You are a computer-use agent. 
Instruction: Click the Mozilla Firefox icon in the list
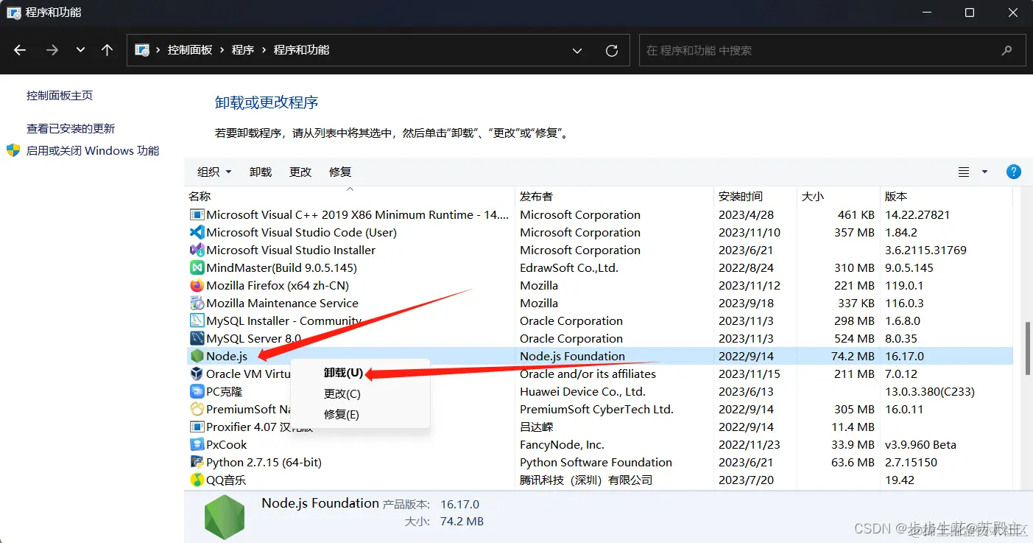click(195, 285)
